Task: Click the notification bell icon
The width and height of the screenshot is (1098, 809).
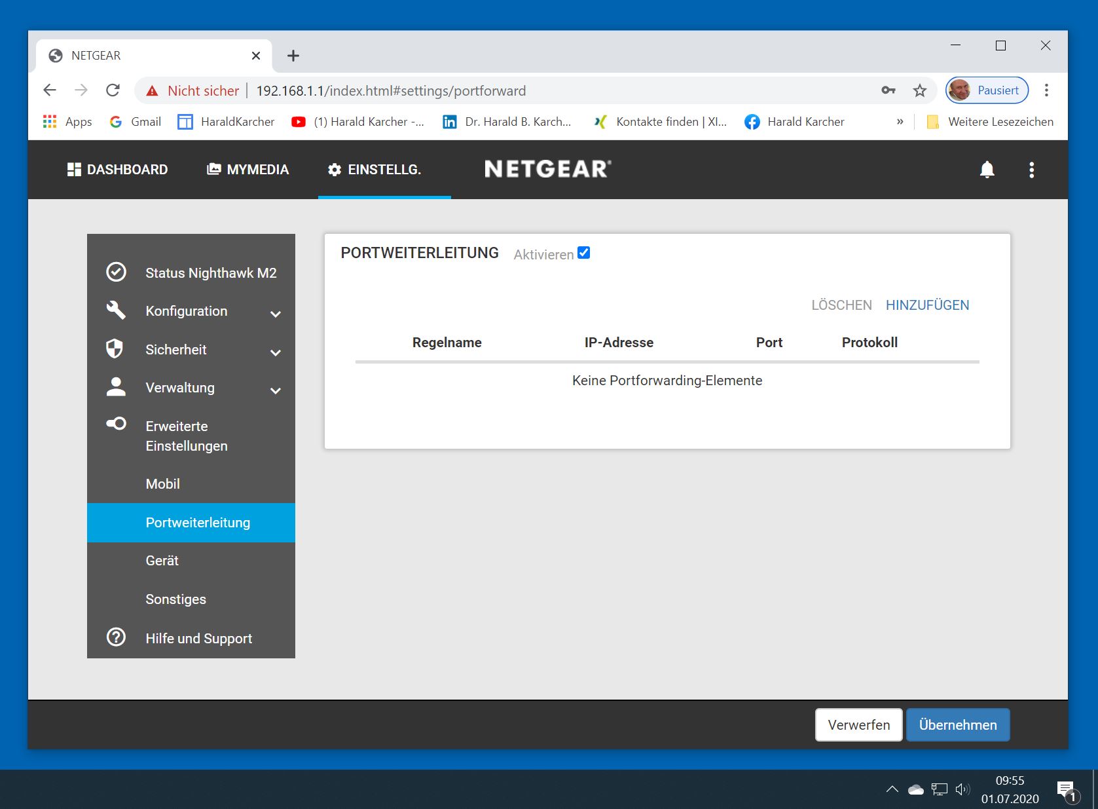Action: tap(987, 170)
